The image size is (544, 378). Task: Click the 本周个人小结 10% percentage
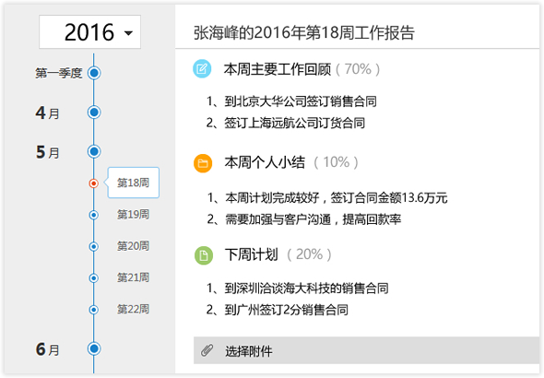coord(336,162)
